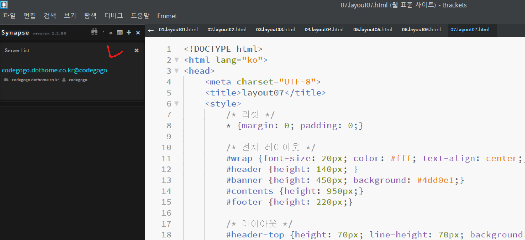525x240 pixels.
Task: Switch to 05.layout05.html tab
Action: 373,30
